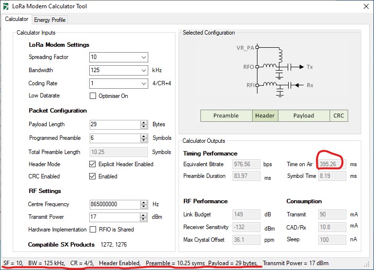This screenshot has height=270, width=374.
Task: Check the RFIO is Shared checkbox
Action: tap(93, 229)
